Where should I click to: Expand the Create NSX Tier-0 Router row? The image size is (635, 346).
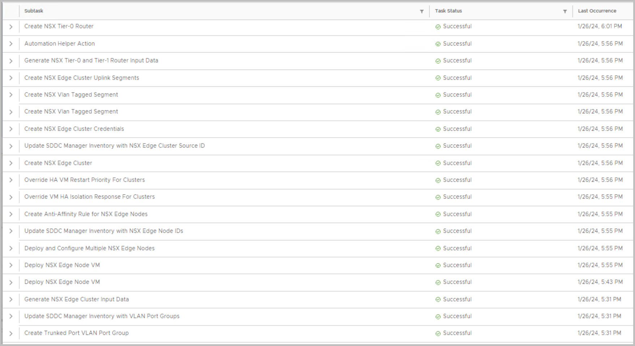[x=11, y=27]
